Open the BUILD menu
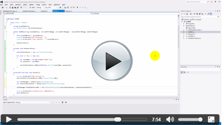Image resolution: width=224 pixels, height=125 pixels. [25, 5]
